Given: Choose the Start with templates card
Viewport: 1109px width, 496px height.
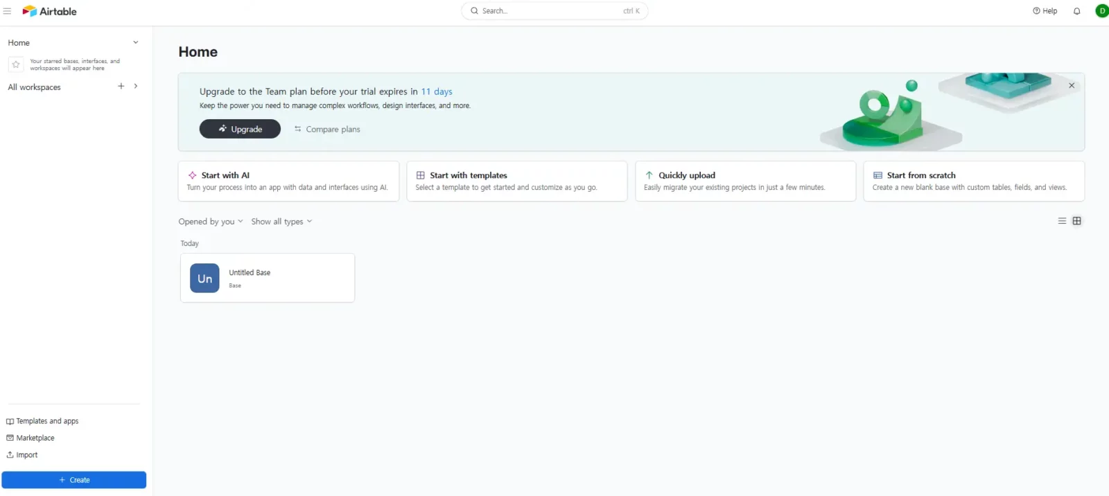Looking at the screenshot, I should 517,181.
